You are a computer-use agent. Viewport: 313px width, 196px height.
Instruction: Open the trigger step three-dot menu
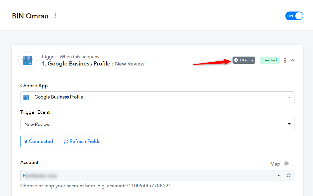285,60
